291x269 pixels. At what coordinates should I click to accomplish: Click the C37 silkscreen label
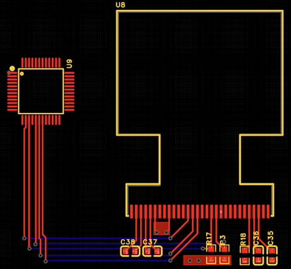tap(150, 242)
